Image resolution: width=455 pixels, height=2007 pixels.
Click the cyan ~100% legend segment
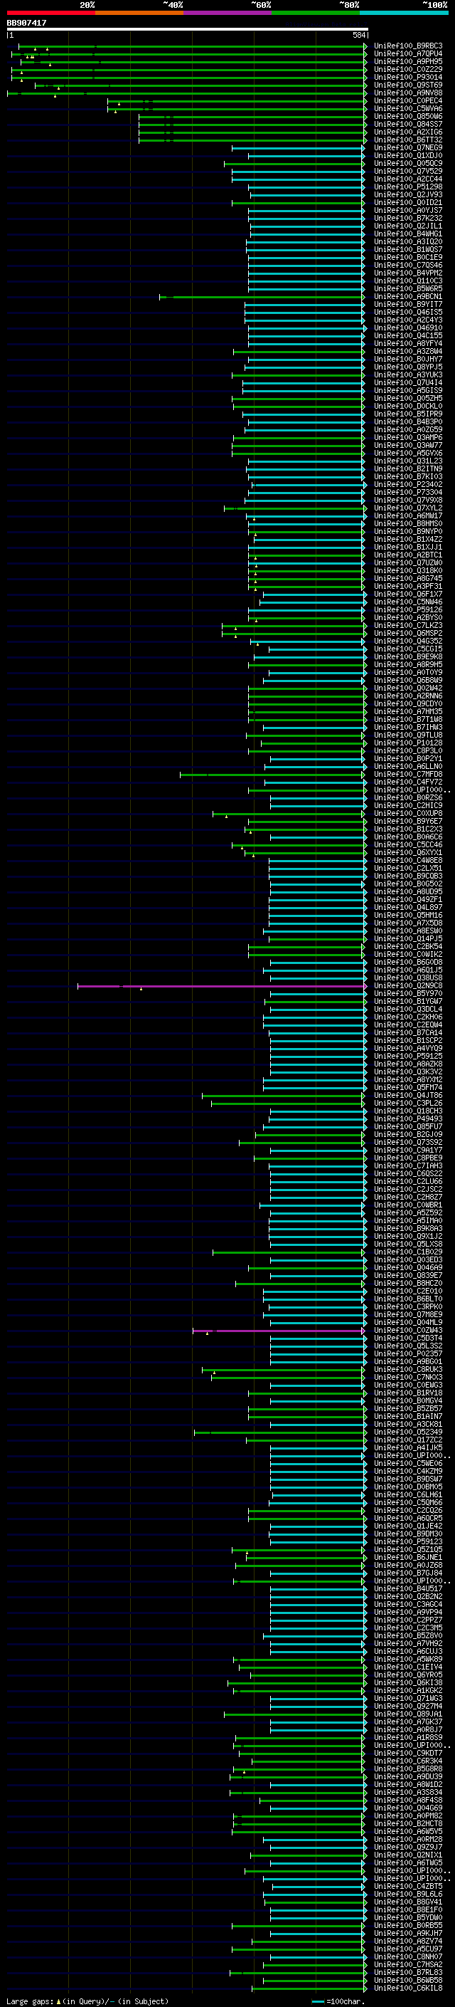(x=404, y=13)
